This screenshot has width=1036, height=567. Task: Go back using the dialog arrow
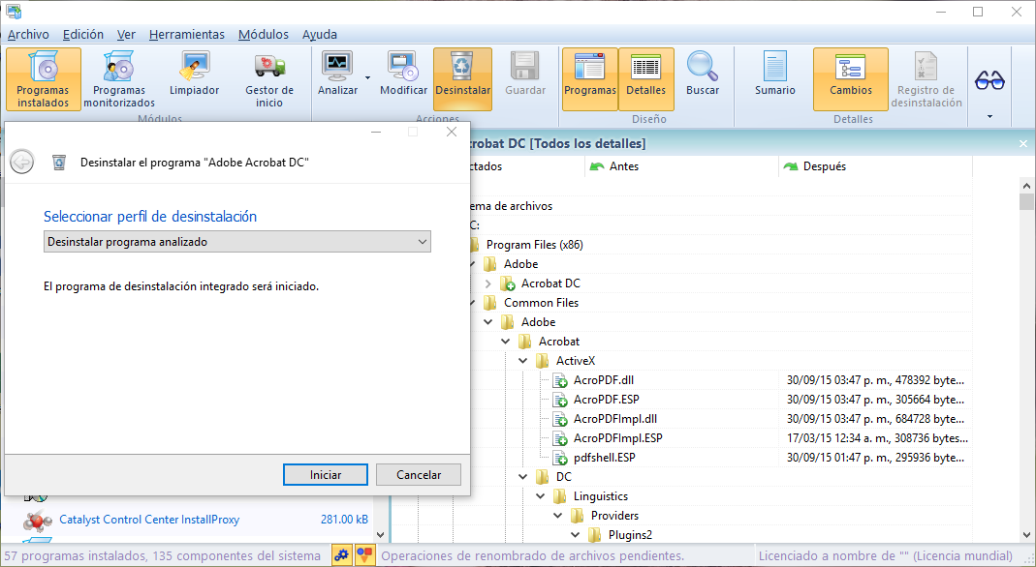pyautogui.click(x=21, y=163)
